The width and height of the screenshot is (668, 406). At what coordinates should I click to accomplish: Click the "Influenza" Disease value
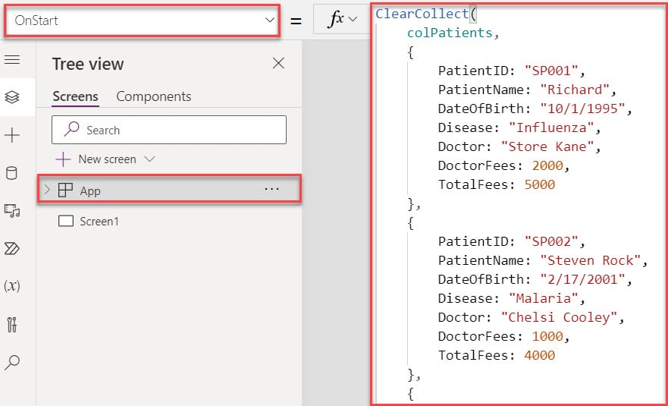tap(550, 127)
